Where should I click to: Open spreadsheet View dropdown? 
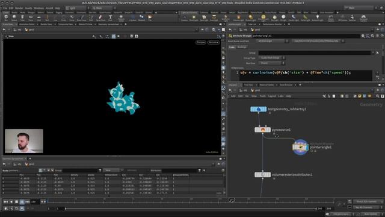112,170
